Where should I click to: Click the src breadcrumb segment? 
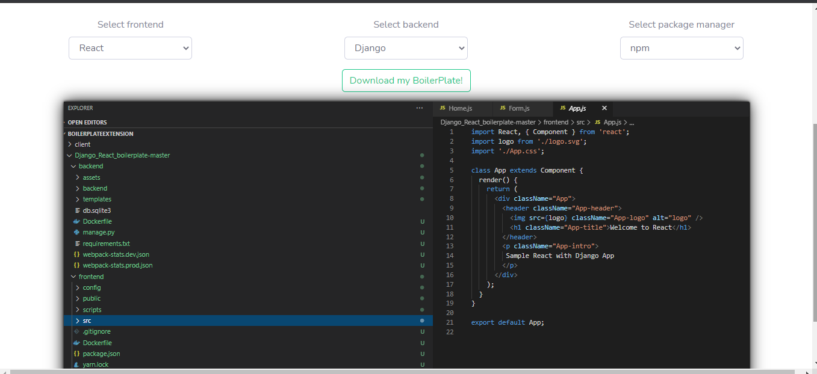tap(580, 122)
